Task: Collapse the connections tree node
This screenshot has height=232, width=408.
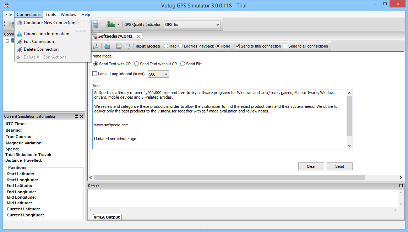Action: point(7,41)
